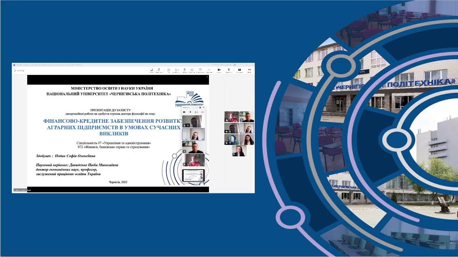Select highlighted woman tile in gallery second row

247,128
